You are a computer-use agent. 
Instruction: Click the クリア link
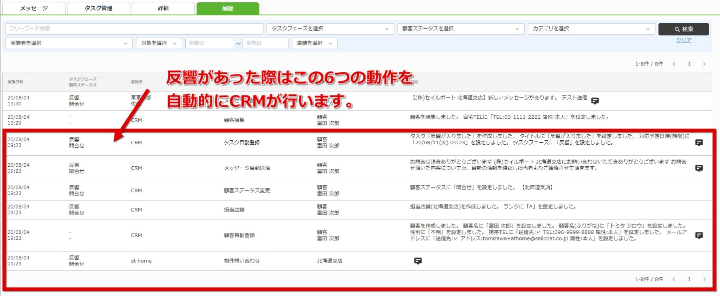tap(683, 40)
